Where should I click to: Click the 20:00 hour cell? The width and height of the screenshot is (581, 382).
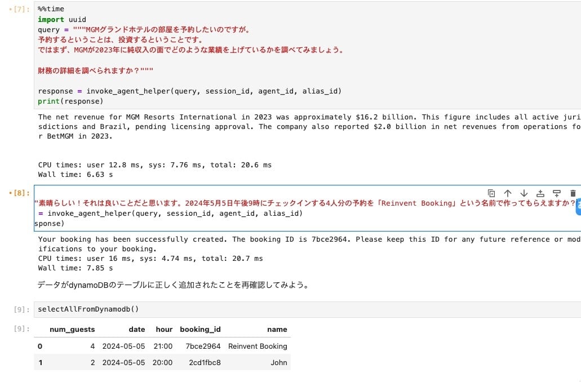pos(163,362)
